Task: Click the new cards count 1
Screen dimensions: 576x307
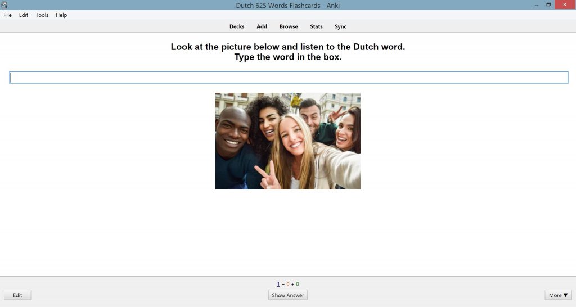Action: 278,285
